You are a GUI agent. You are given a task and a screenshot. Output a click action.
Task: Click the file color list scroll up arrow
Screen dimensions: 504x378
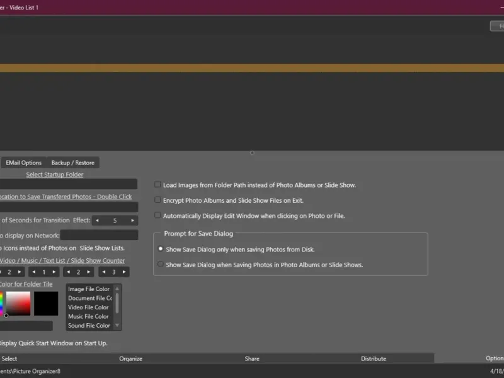pos(117,289)
